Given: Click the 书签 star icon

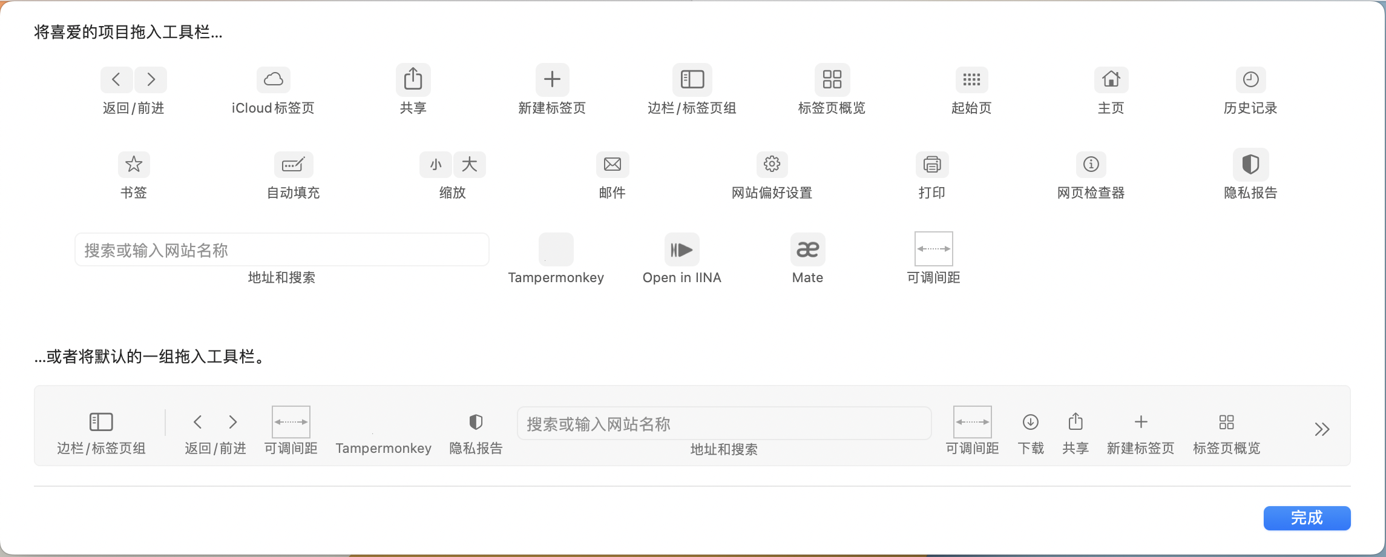Looking at the screenshot, I should point(134,164).
